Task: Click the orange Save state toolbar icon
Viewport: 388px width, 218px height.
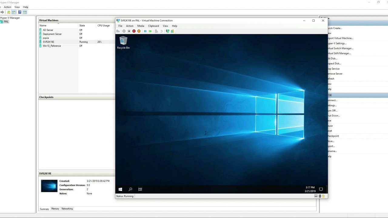Action: (x=139, y=31)
